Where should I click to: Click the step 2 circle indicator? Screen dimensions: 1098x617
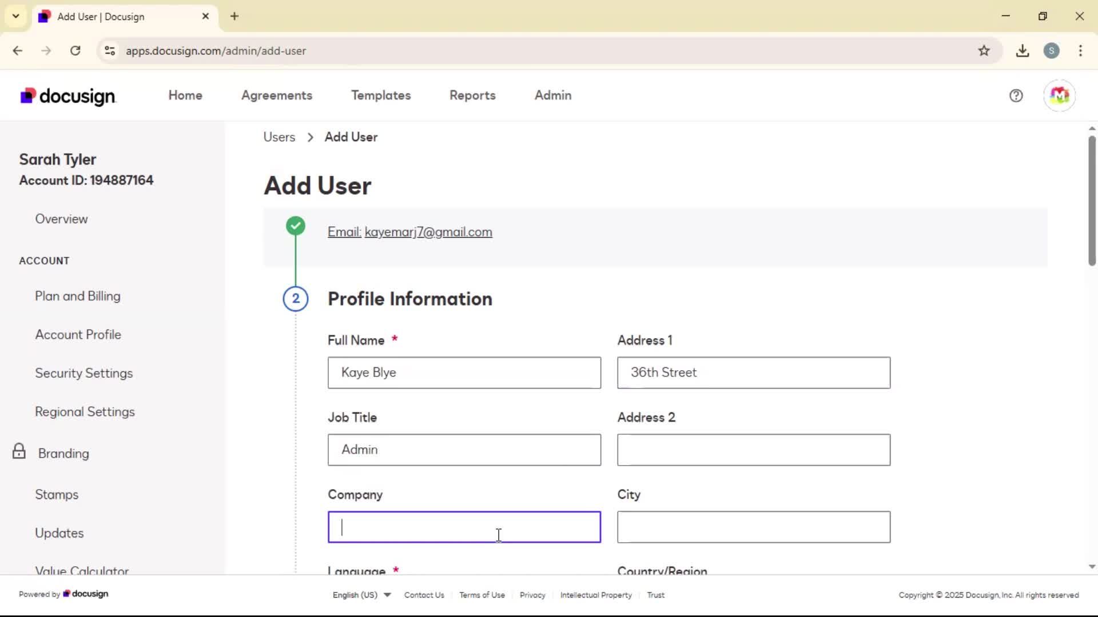coord(296,299)
